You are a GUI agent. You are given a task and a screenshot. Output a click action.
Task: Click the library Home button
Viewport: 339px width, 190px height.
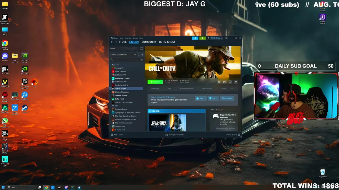coord(124,49)
